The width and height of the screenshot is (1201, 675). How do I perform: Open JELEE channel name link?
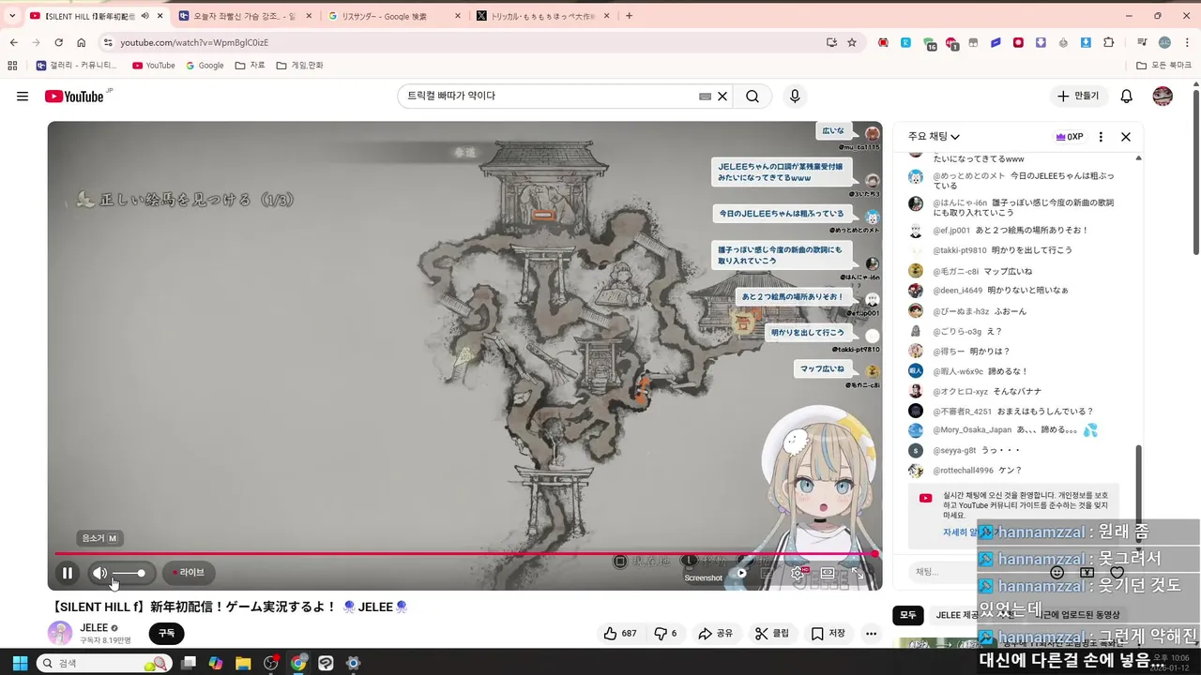click(x=94, y=627)
